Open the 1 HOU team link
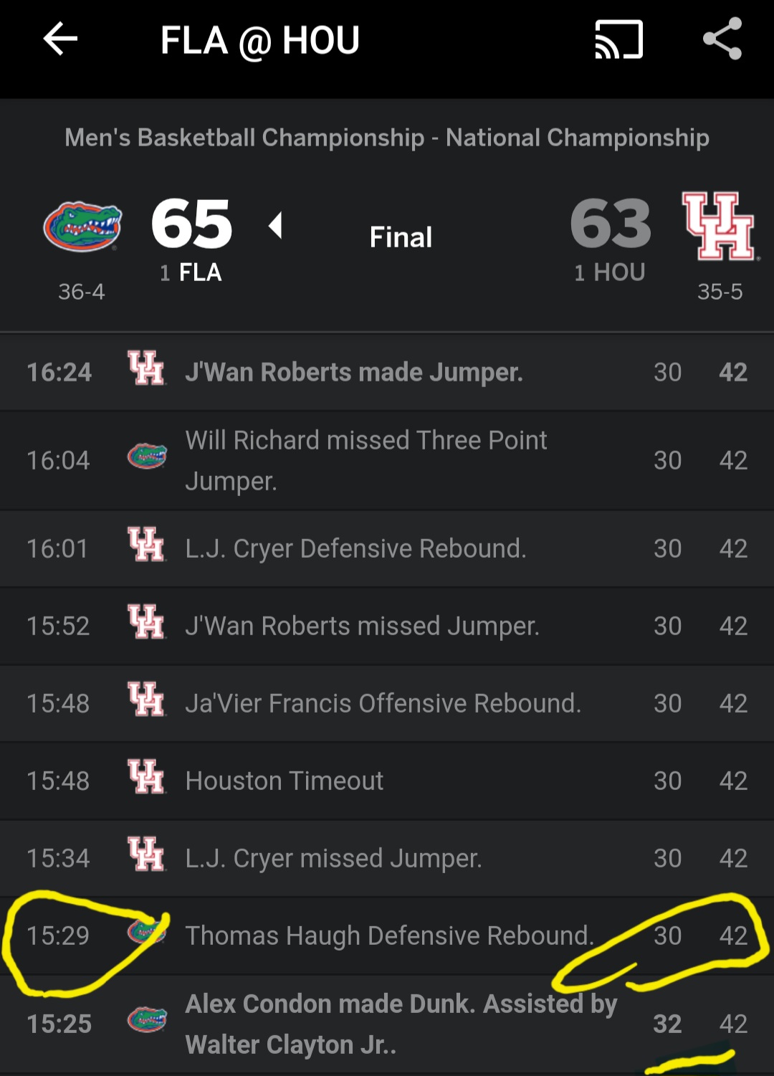Screen dimensions: 774x1076 click(610, 272)
